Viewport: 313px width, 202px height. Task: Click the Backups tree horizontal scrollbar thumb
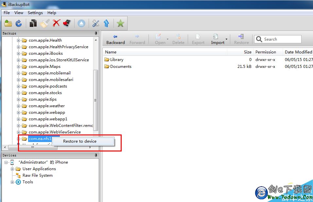(32, 148)
